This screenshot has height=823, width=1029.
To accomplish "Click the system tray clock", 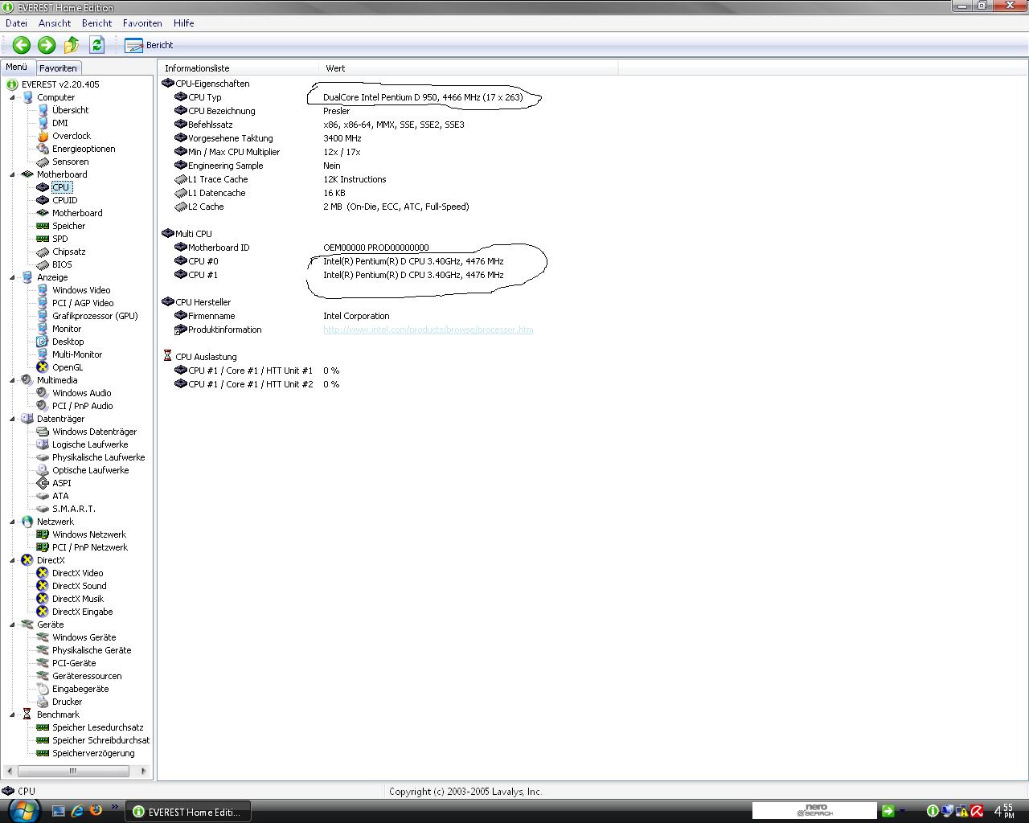I will (1004, 811).
